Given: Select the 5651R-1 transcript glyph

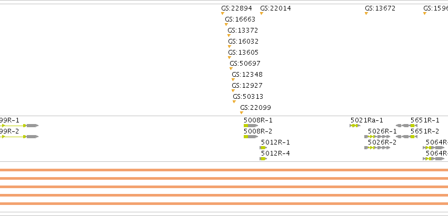Looking at the screenshot, I should tap(406, 126).
